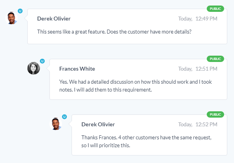Click the 'so I will prioritize this' line
Image resolution: width=234 pixels, height=163 pixels.
[106, 146]
